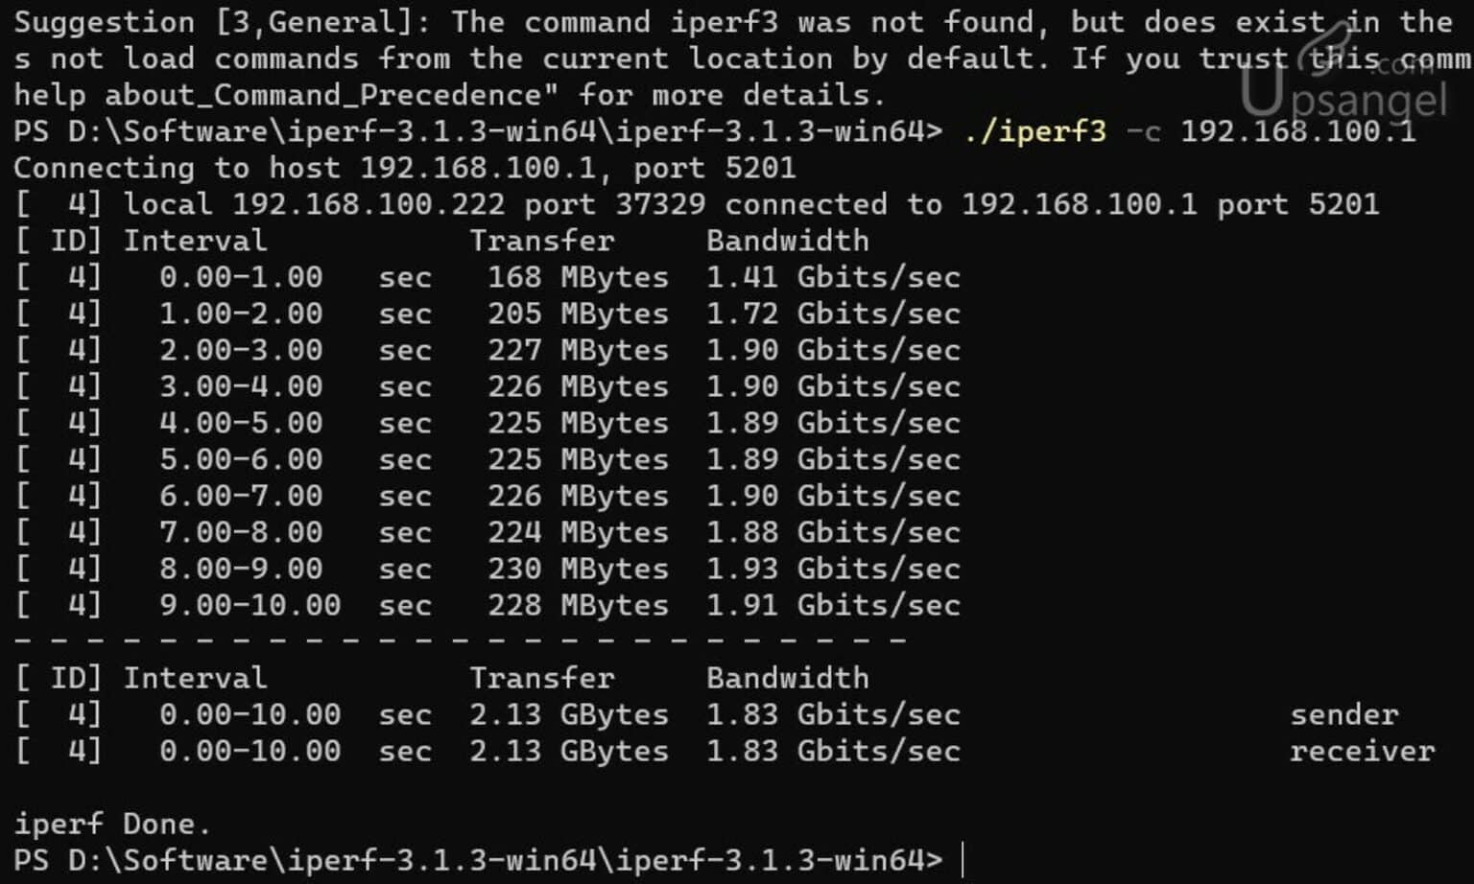Click the 9.00-10.00 interval entry

click(x=250, y=605)
